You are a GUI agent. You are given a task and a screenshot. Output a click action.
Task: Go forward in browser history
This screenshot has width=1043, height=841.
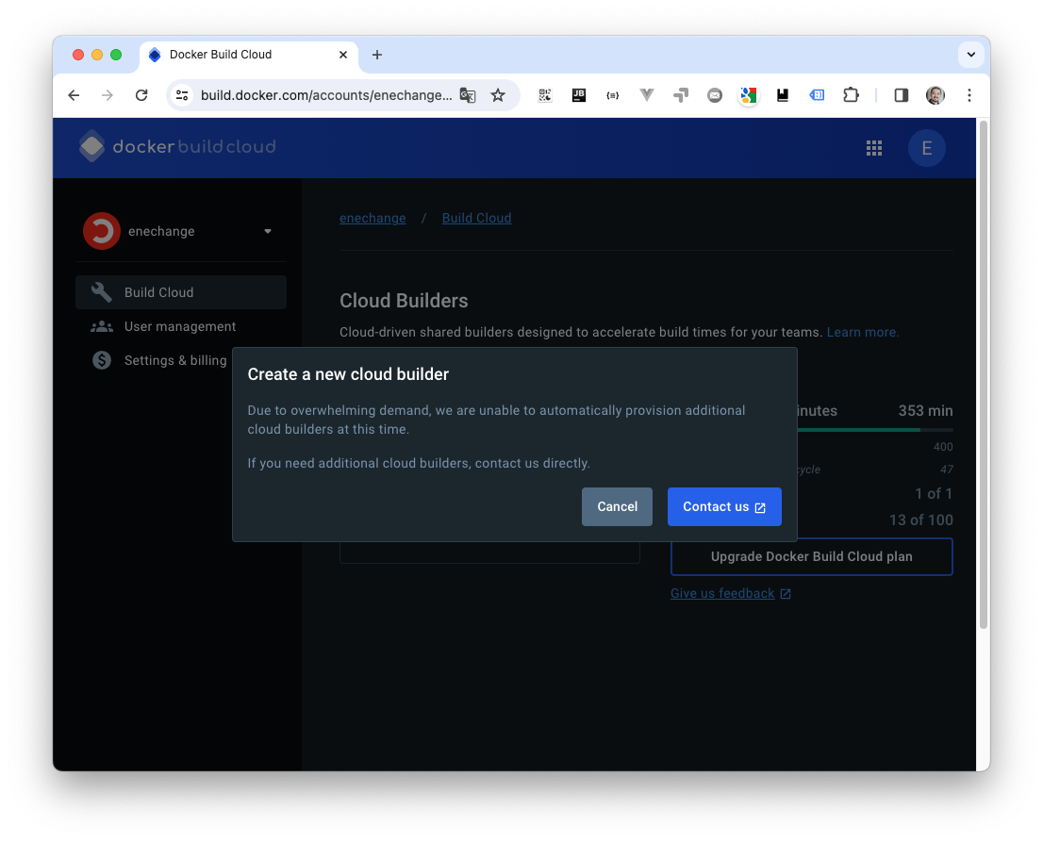(108, 95)
